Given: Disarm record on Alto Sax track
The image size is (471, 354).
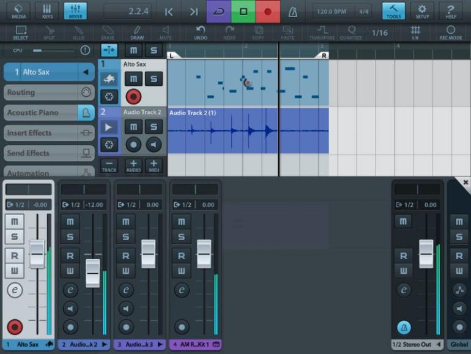Looking at the screenshot, I should [133, 97].
